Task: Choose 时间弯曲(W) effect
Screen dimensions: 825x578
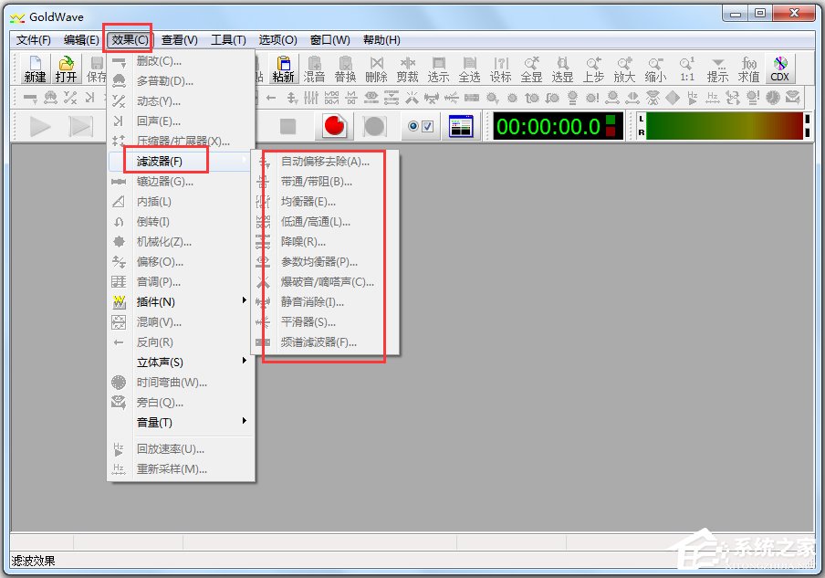Action: tap(180, 383)
